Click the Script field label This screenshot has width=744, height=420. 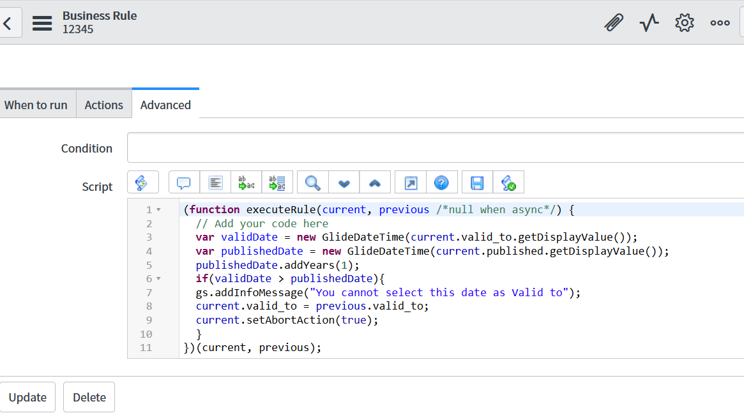point(97,187)
